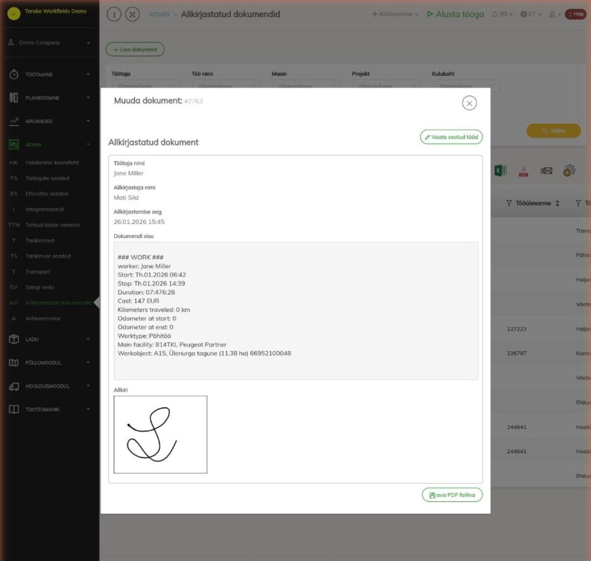Click the yellow Näita search button
Viewport: 591px width, 561px height.
pos(553,131)
